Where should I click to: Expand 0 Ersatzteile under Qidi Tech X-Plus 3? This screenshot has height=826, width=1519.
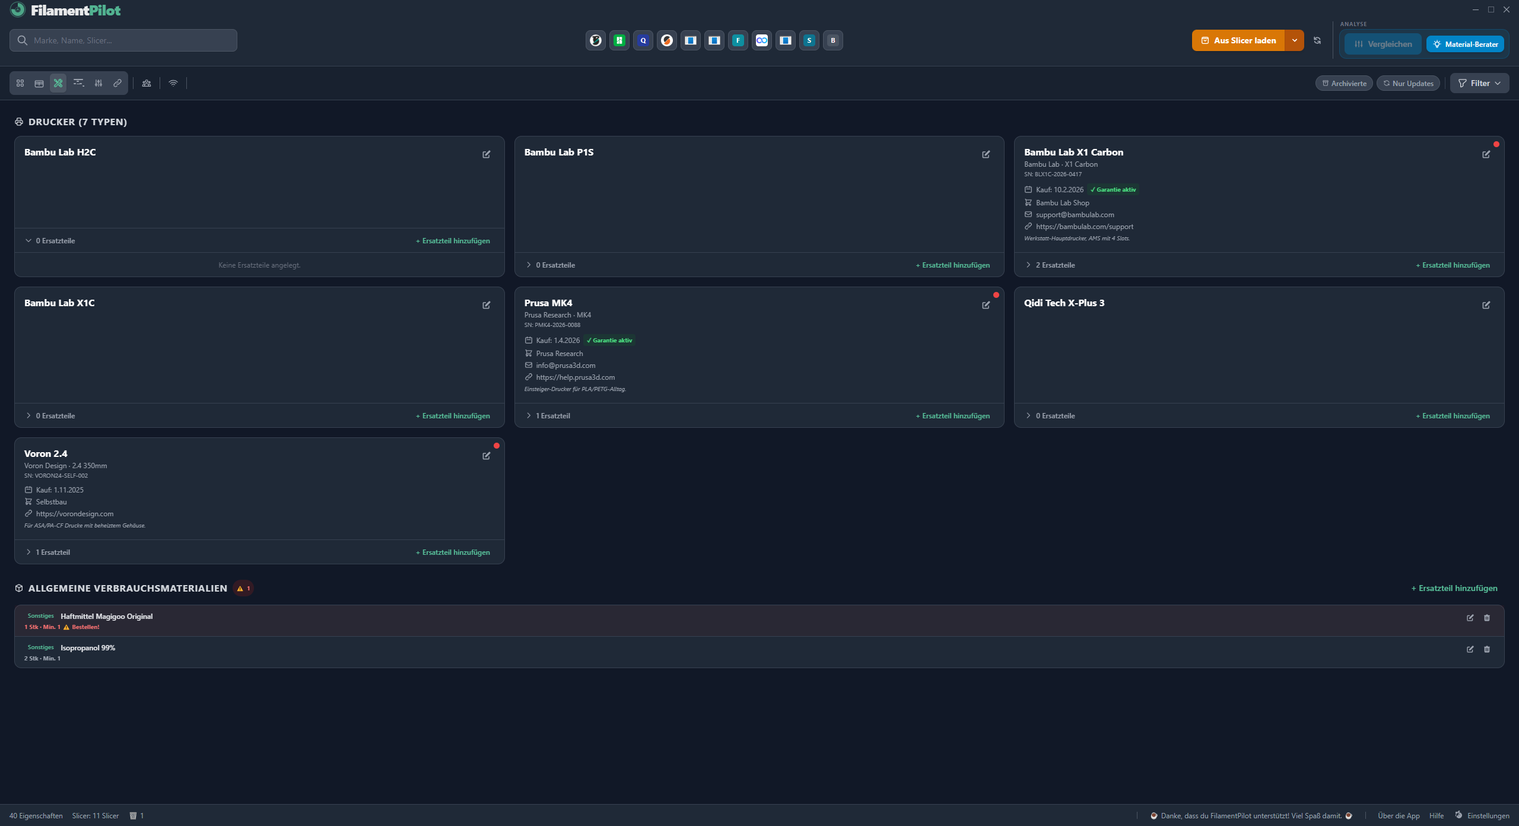pos(1050,416)
